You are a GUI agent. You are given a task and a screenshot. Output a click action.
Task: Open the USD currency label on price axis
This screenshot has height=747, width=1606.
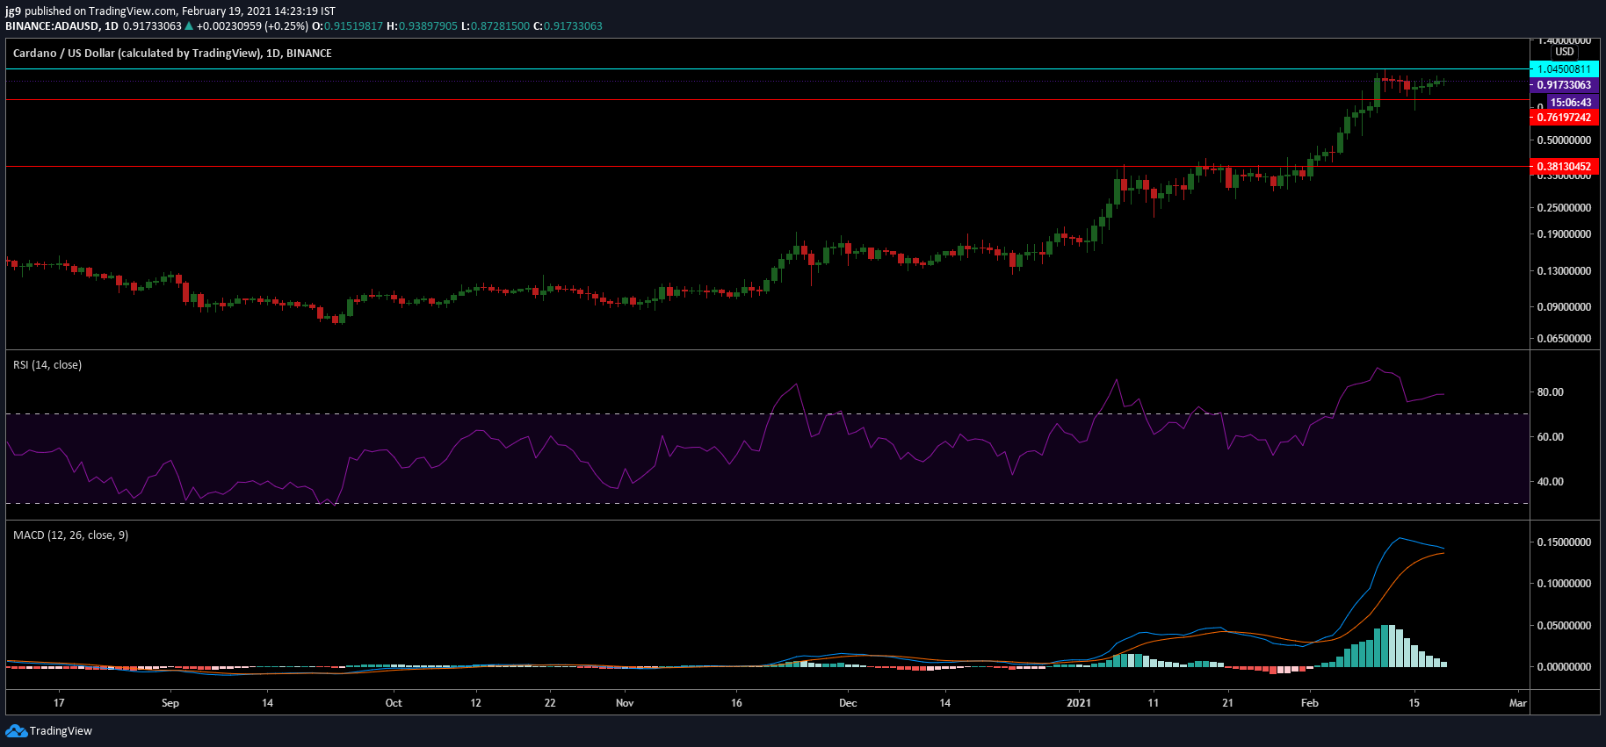pos(1565,52)
